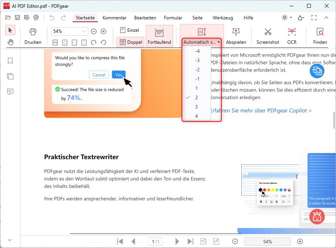
Task: Click the Drucken print button
Action: 33,36
